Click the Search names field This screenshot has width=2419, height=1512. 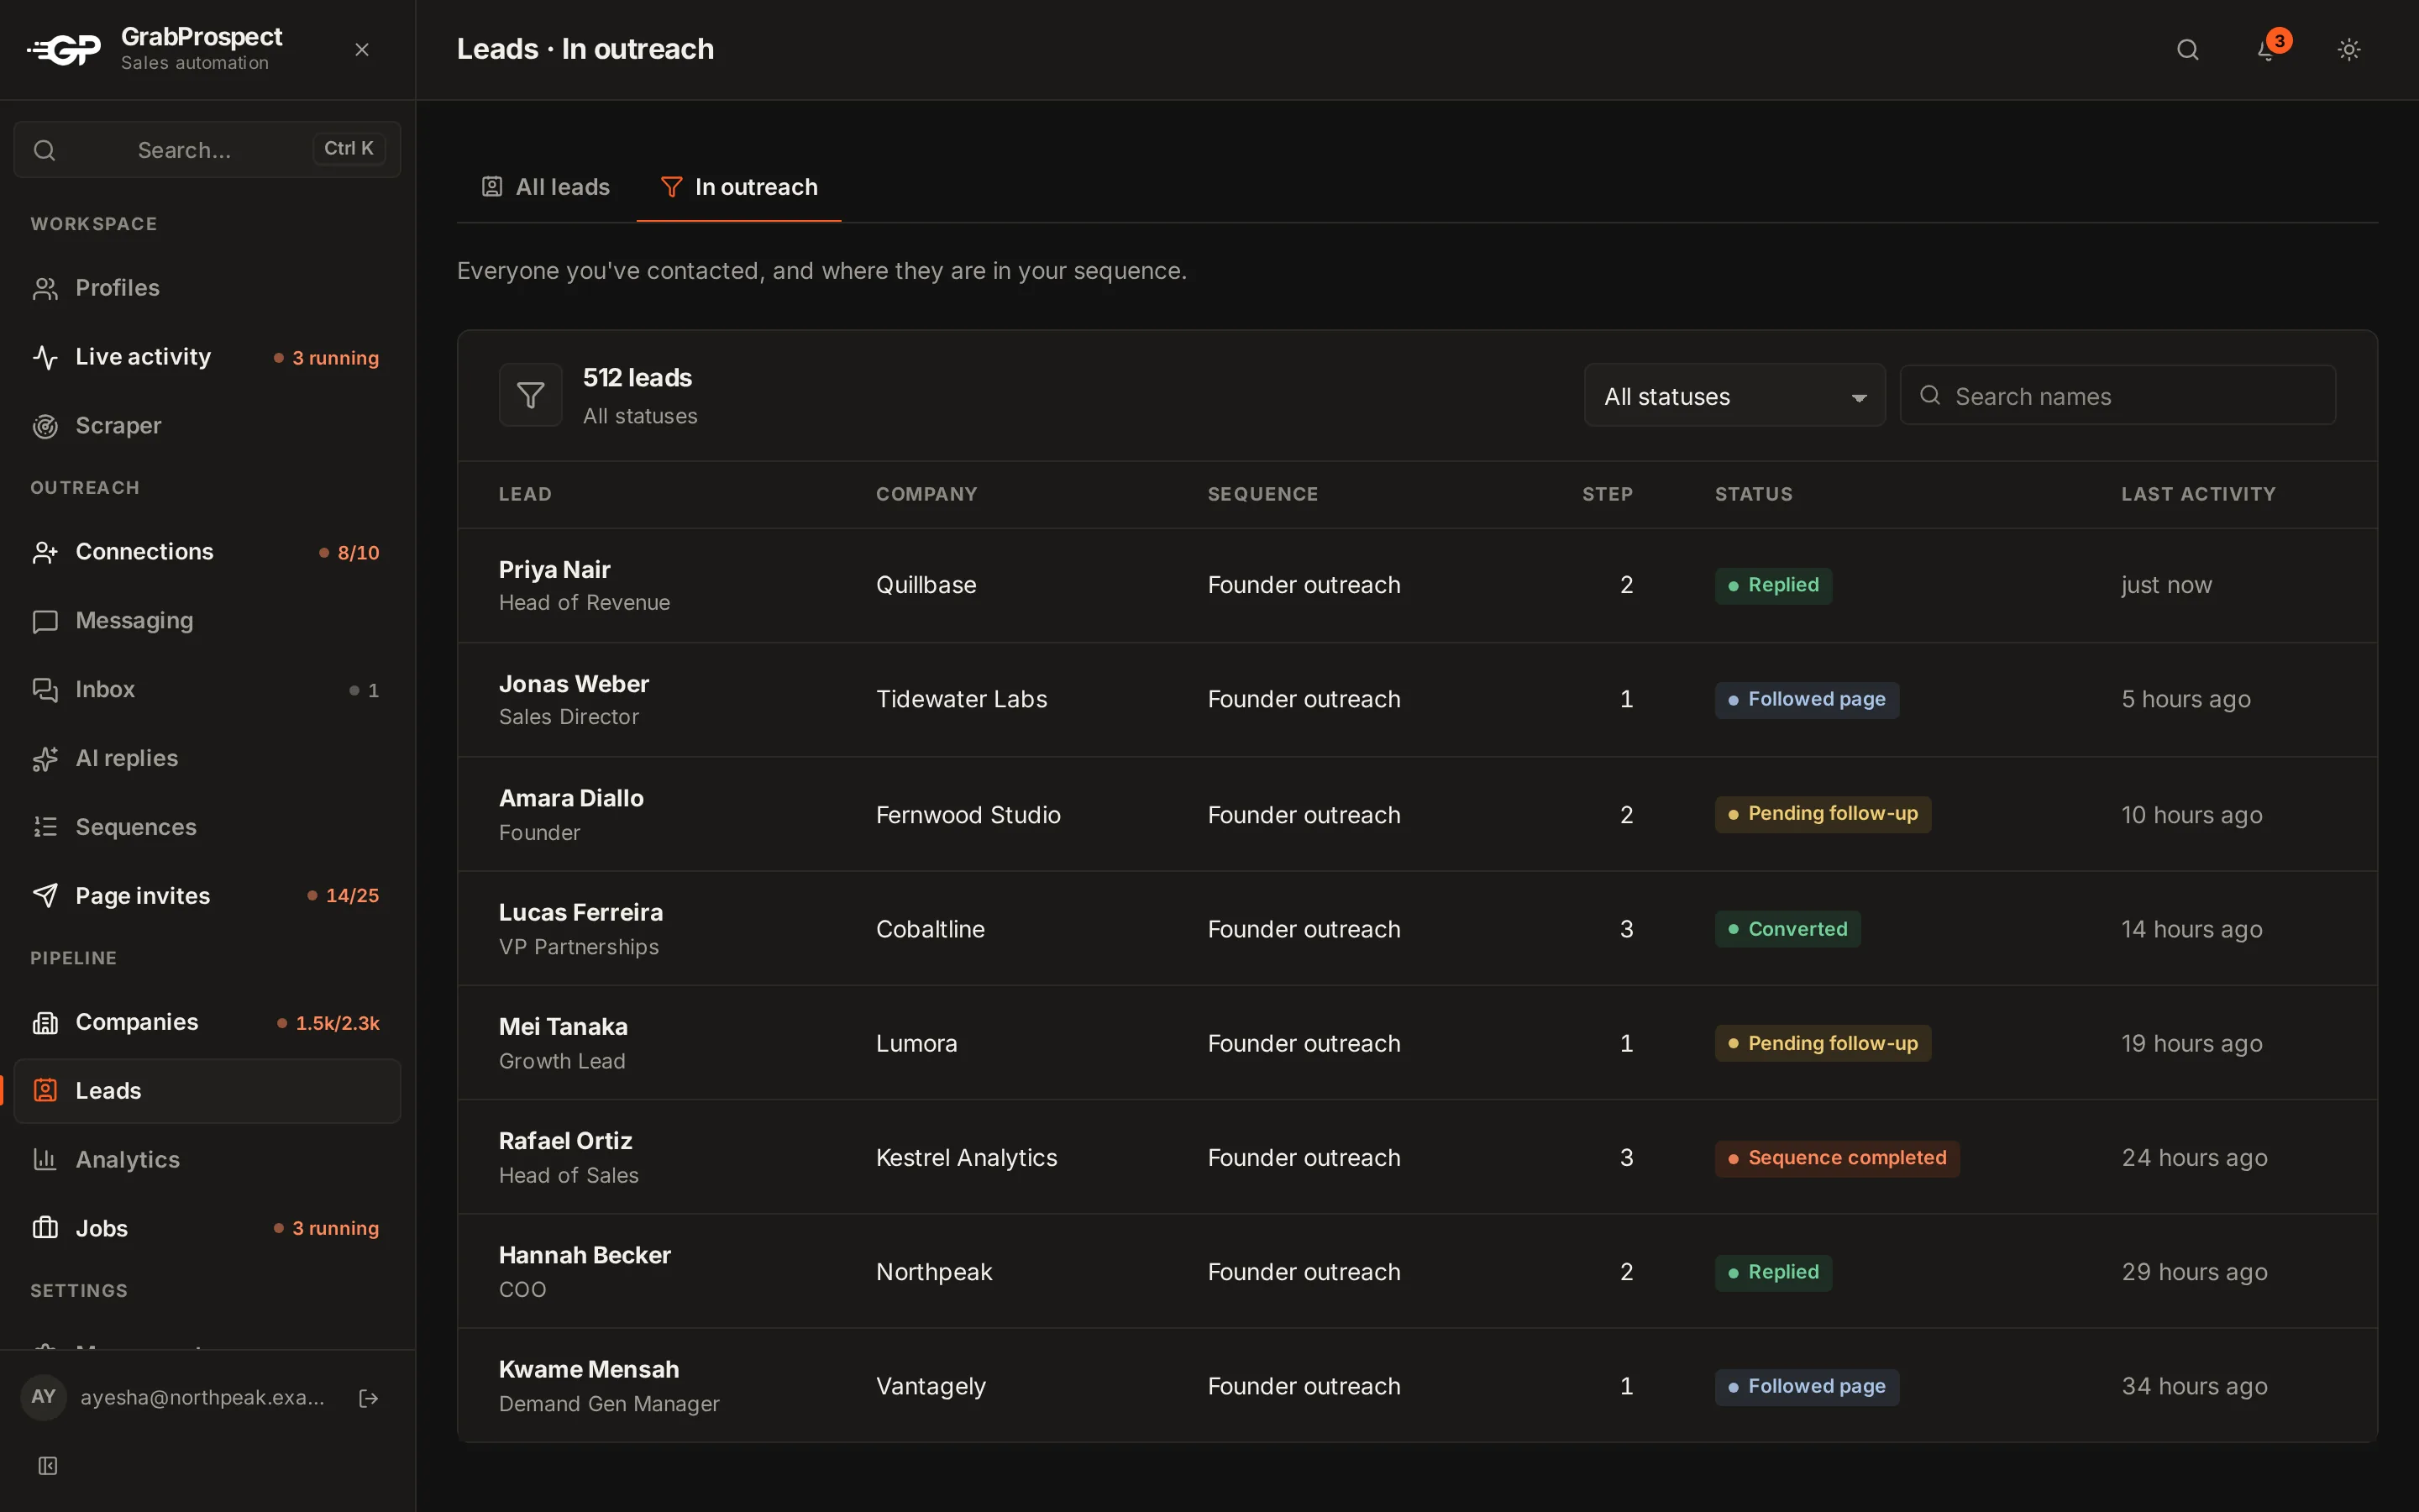(x=2117, y=396)
